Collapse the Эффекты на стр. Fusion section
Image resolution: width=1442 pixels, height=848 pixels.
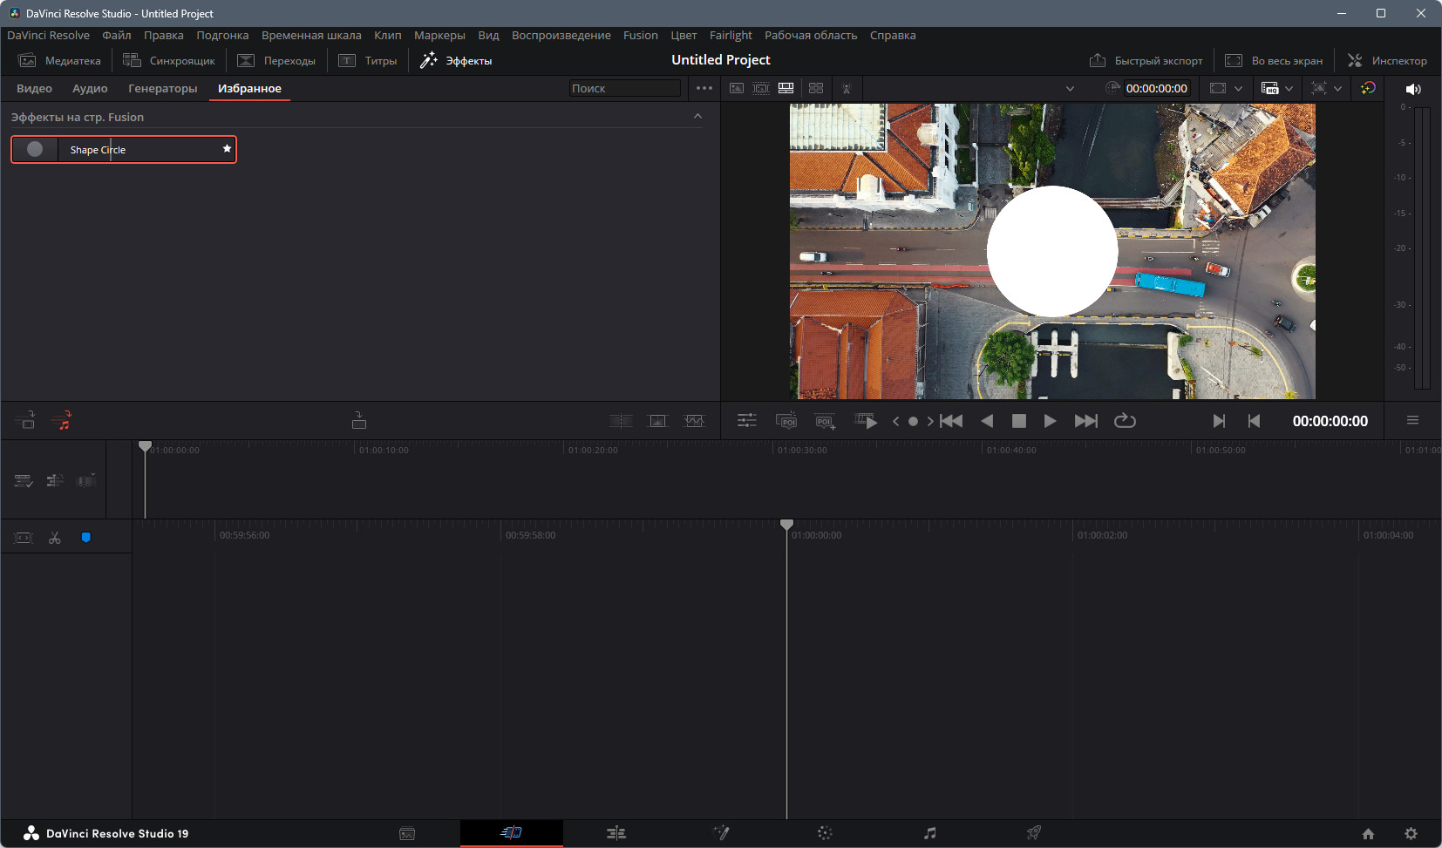pyautogui.click(x=697, y=117)
